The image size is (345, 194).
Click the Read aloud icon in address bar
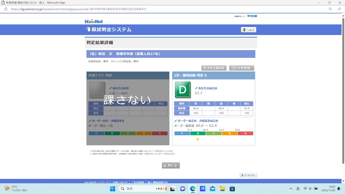339,9
